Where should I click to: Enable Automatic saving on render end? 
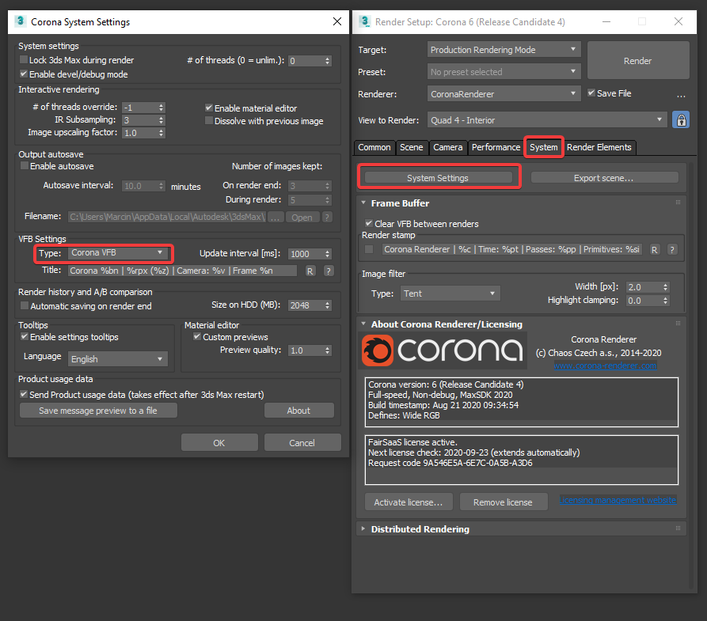pyautogui.click(x=25, y=305)
